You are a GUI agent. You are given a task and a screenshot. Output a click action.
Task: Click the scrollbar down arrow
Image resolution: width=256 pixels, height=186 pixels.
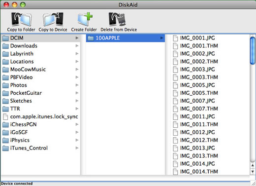[x=253, y=172]
